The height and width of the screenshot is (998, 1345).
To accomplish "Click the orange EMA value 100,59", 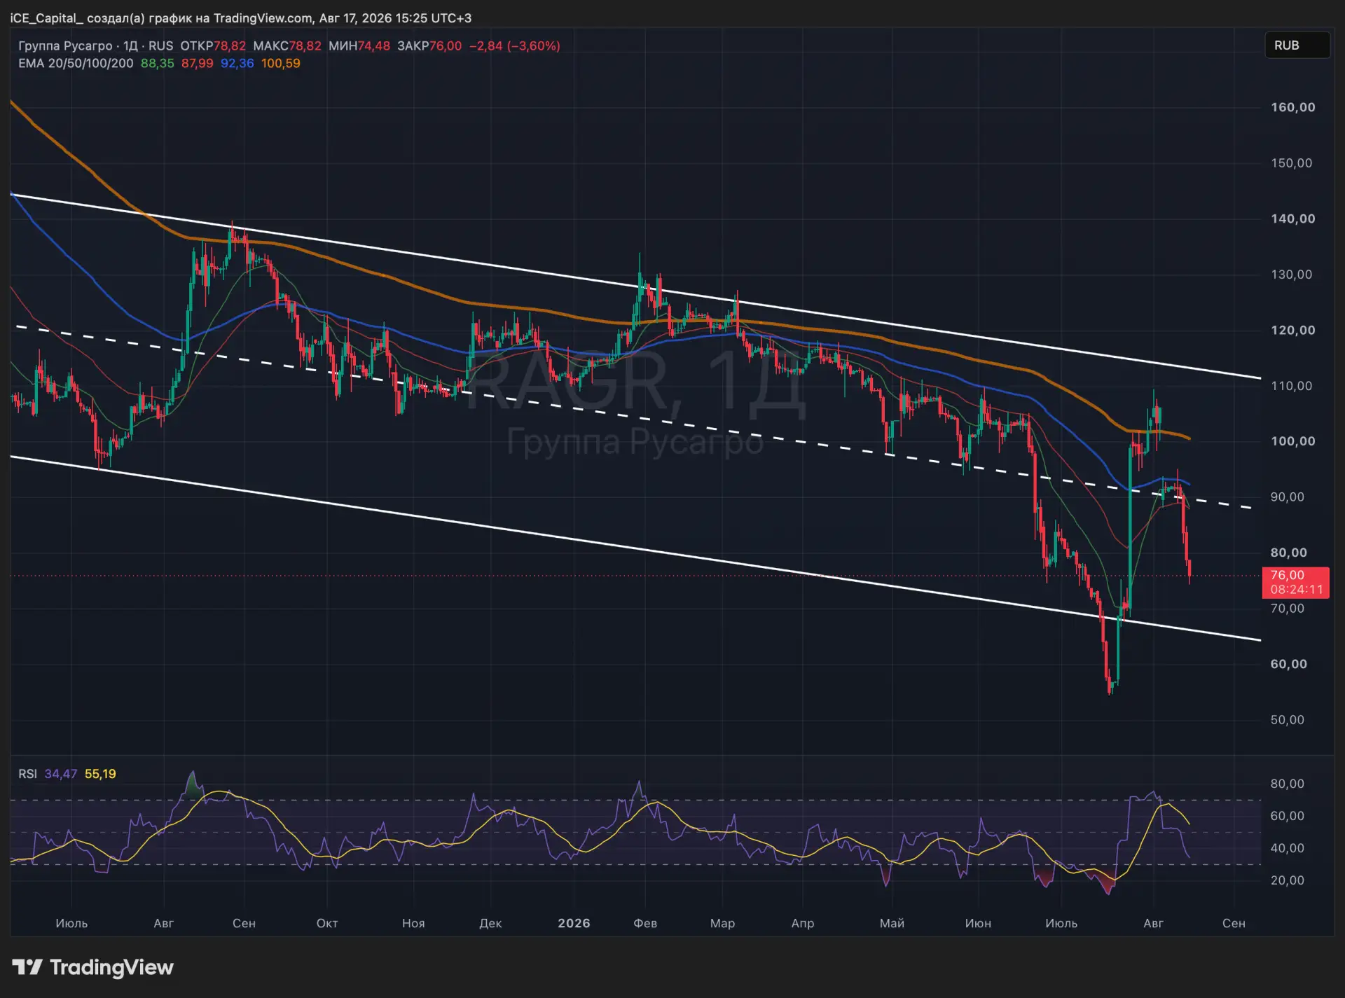I will 281,63.
